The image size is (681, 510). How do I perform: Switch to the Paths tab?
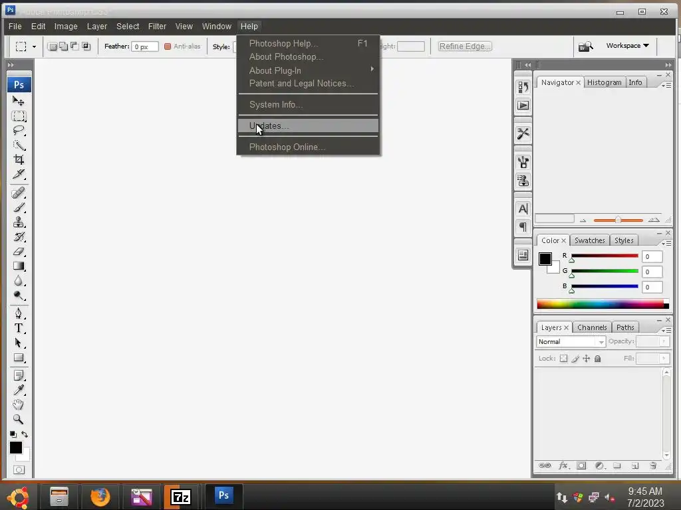(x=625, y=327)
